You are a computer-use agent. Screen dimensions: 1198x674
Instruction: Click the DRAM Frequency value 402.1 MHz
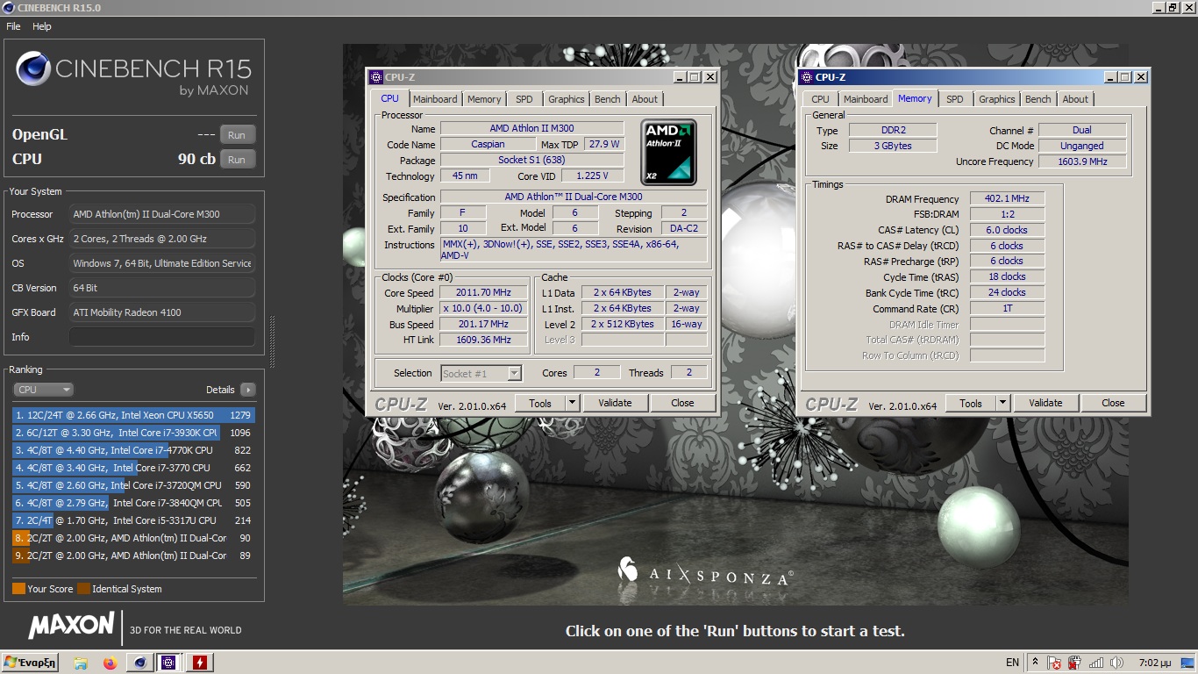(x=1007, y=199)
